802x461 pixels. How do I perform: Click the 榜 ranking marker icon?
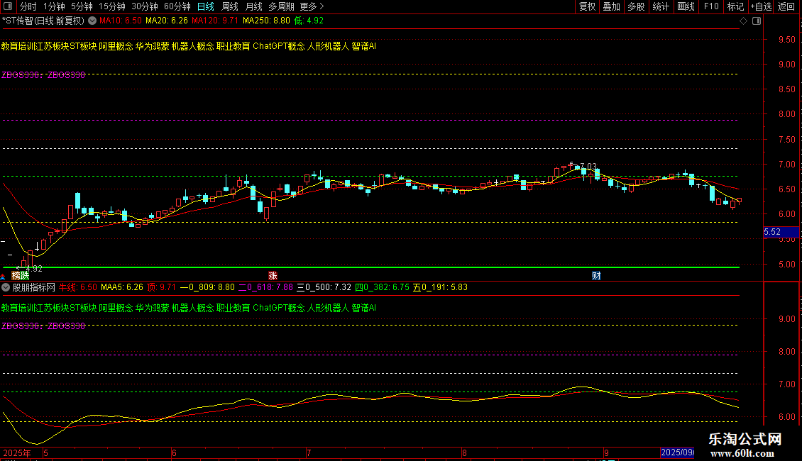(x=16, y=276)
